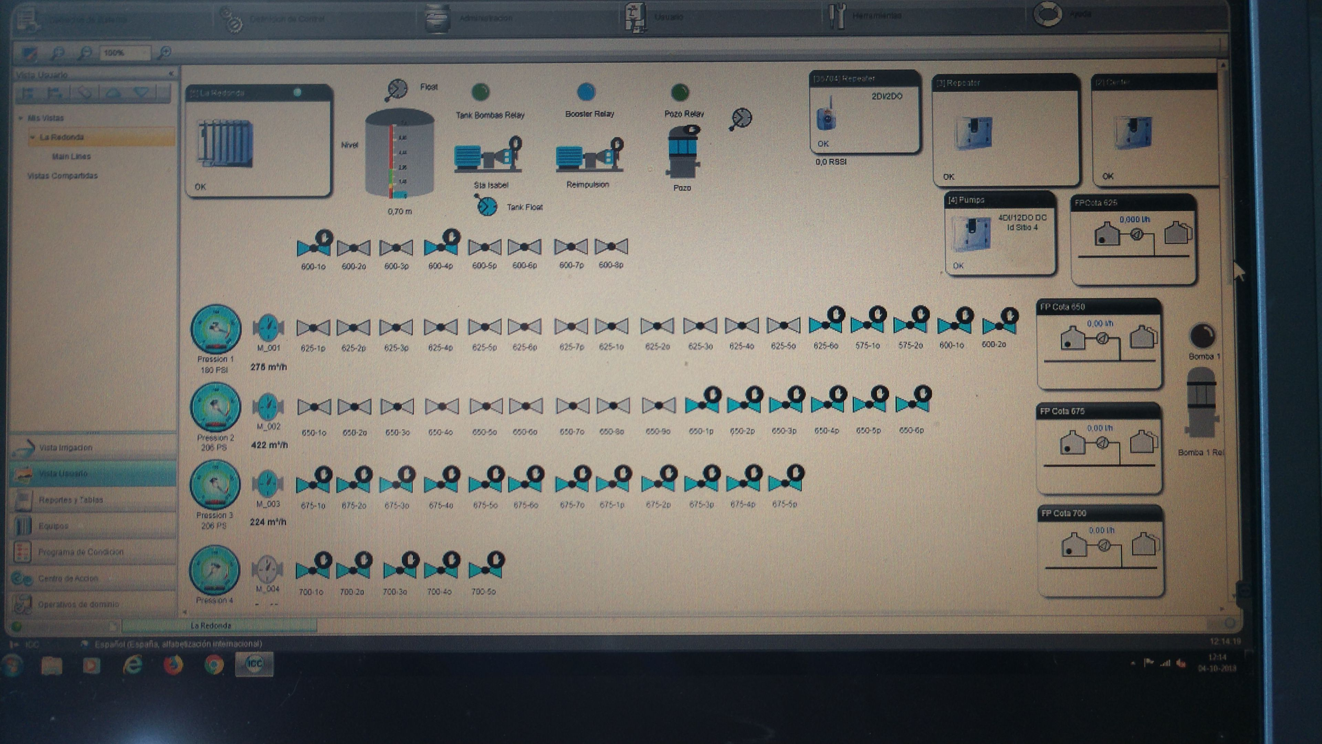
Task: Select the Pozo well pump icon
Action: click(x=683, y=152)
